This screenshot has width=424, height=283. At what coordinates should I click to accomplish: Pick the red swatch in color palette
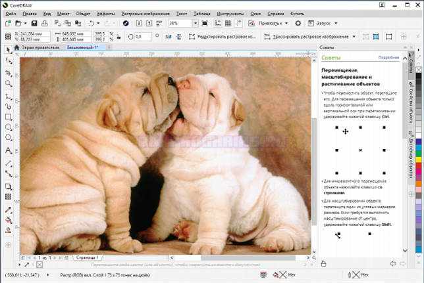pos(419,165)
